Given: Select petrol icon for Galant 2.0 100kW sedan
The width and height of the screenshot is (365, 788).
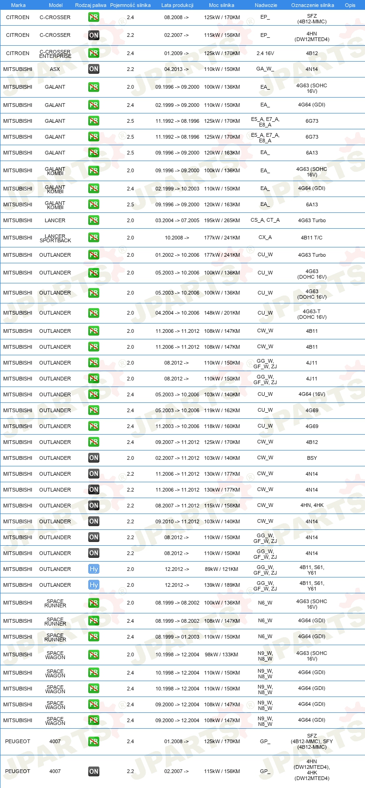Looking at the screenshot, I should [94, 87].
